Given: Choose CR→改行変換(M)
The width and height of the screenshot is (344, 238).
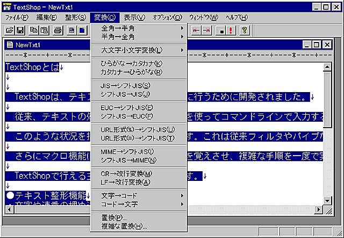Looking at the screenshot, I should (139, 173).
